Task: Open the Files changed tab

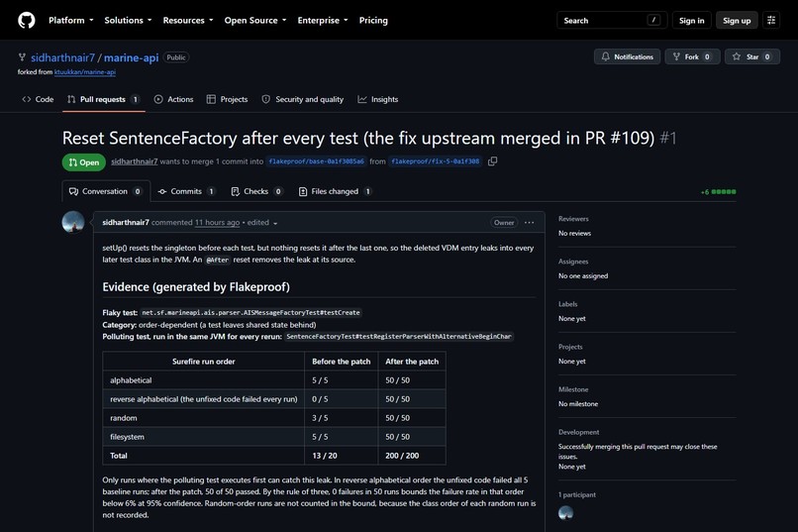Action: click(x=335, y=191)
